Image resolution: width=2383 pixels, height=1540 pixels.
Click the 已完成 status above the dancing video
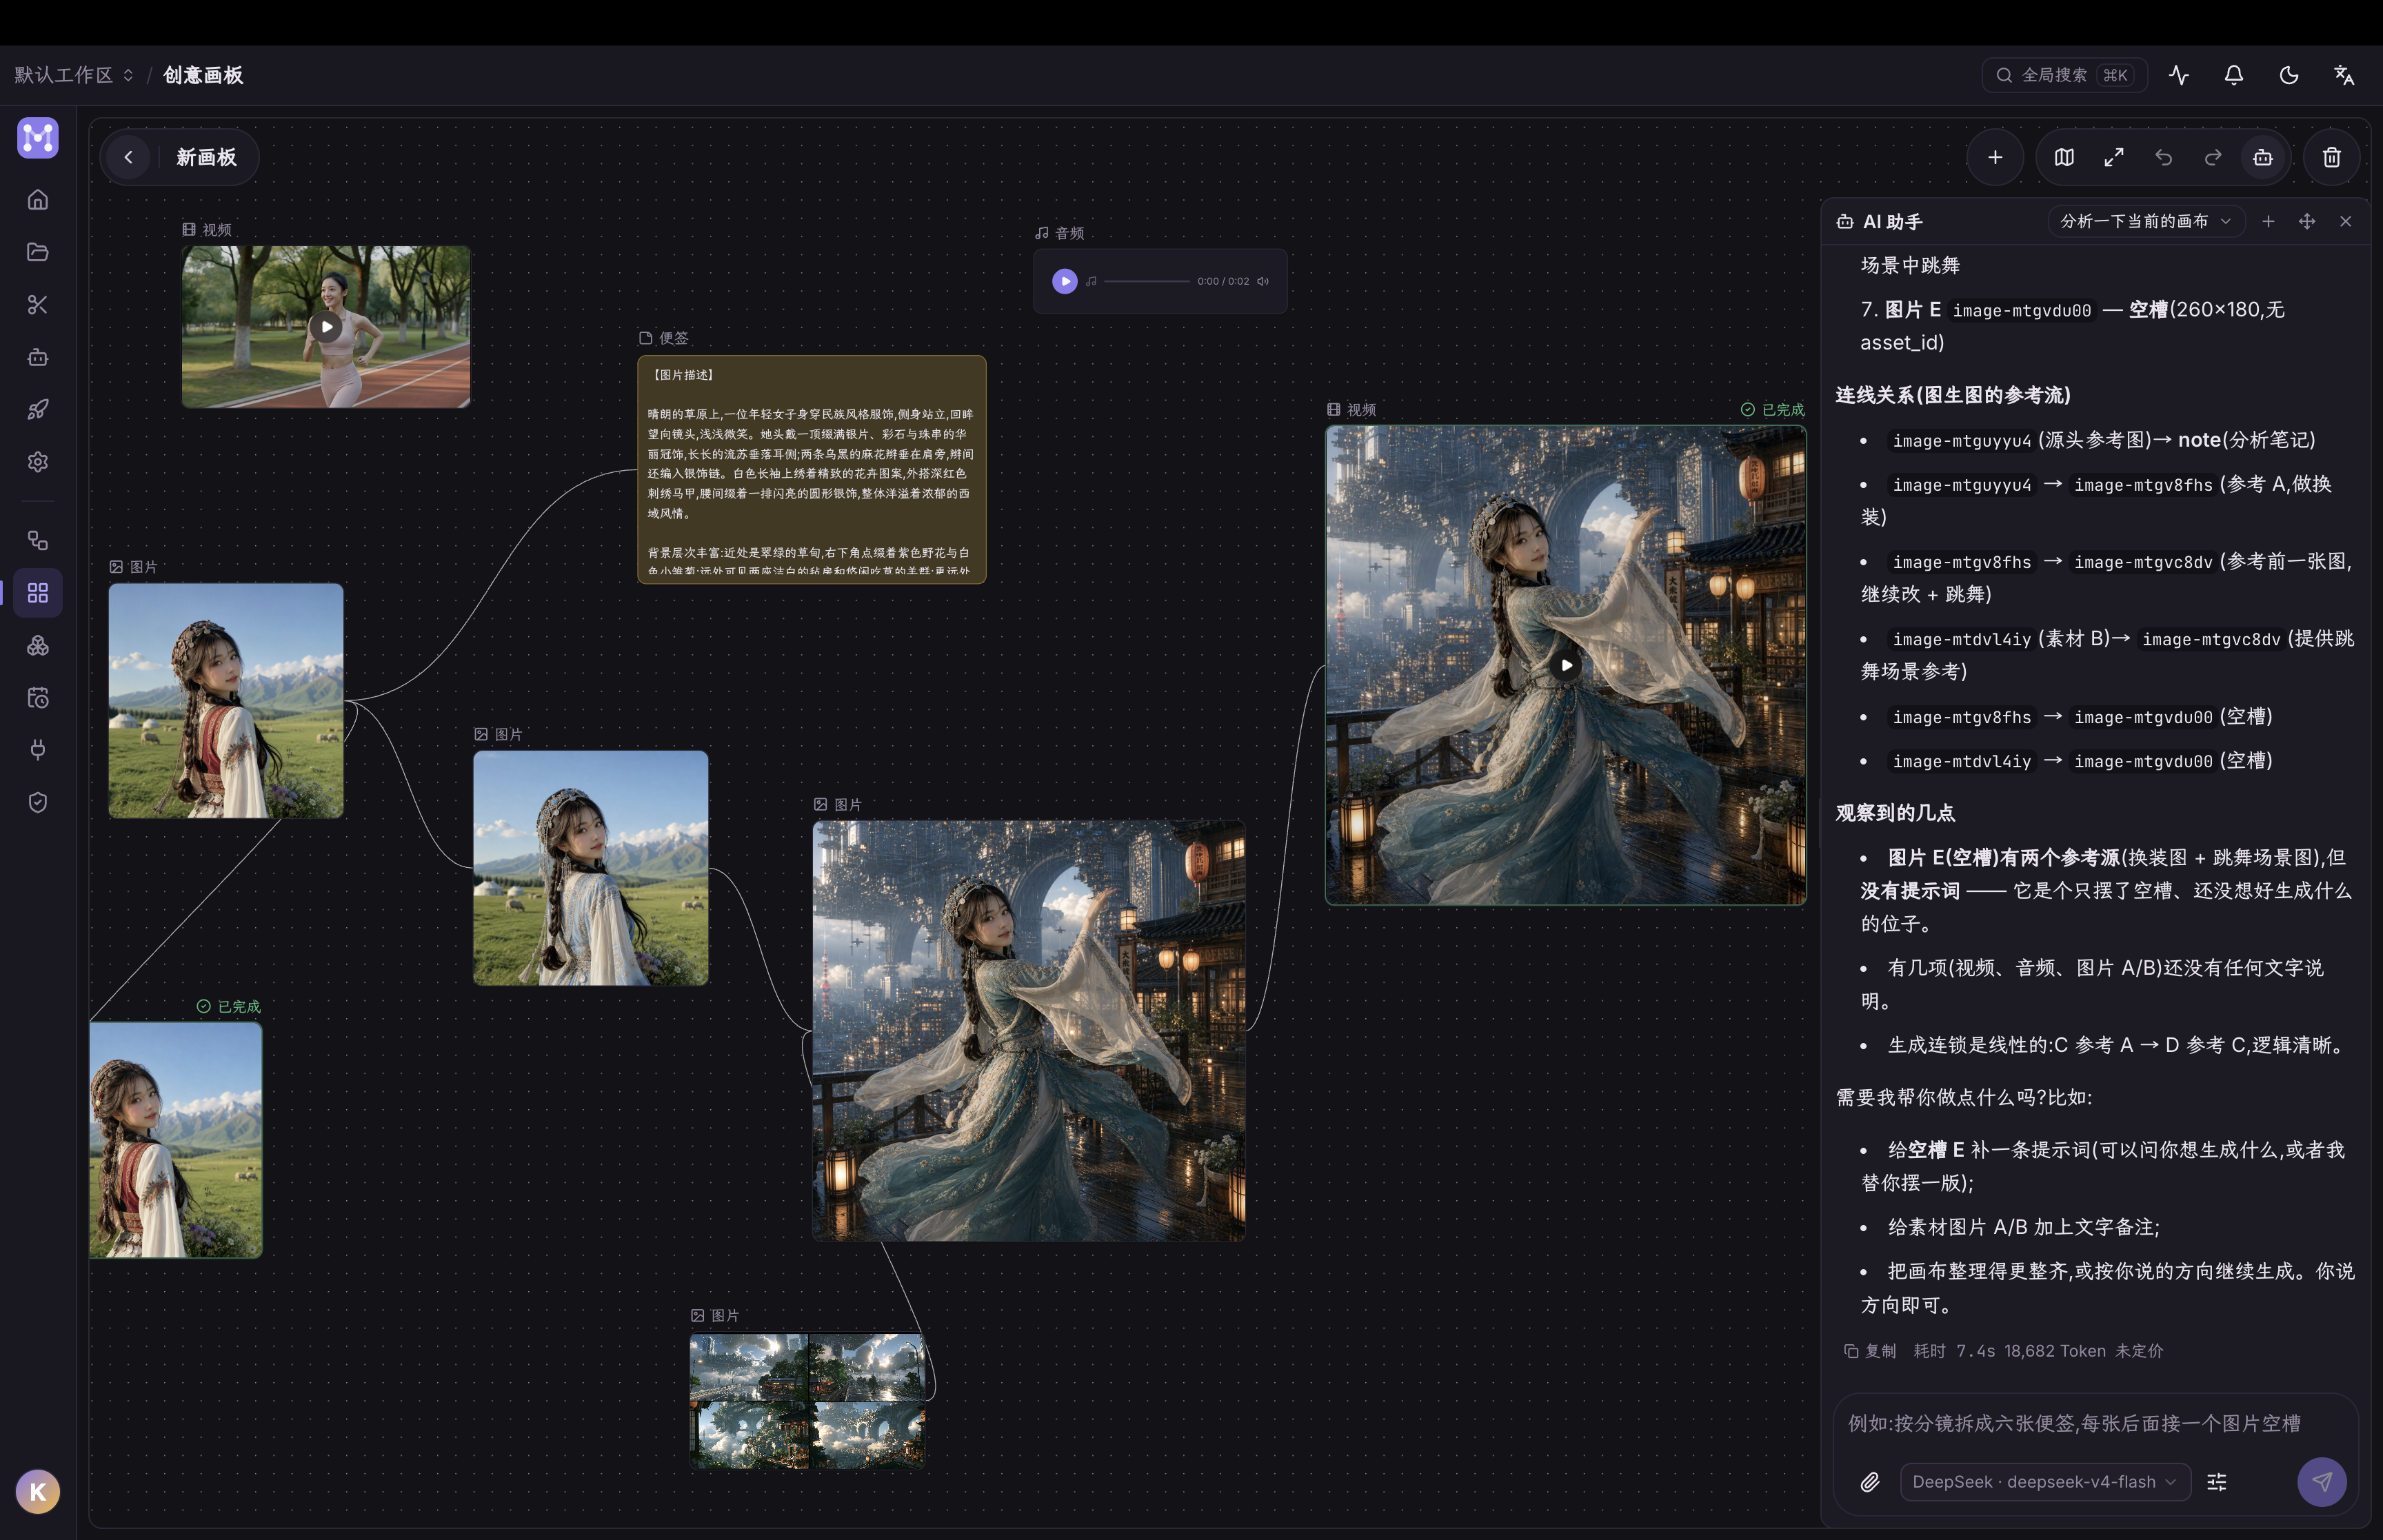[x=1773, y=409]
